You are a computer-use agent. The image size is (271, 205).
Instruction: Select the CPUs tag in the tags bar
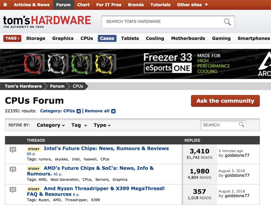click(x=87, y=38)
